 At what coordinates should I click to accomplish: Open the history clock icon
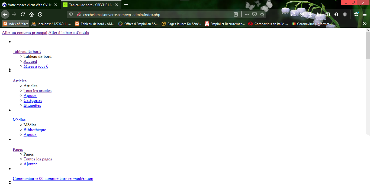tap(40, 14)
